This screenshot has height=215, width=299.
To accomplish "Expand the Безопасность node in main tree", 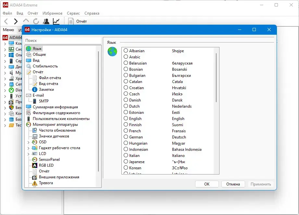I will tap(5, 108).
